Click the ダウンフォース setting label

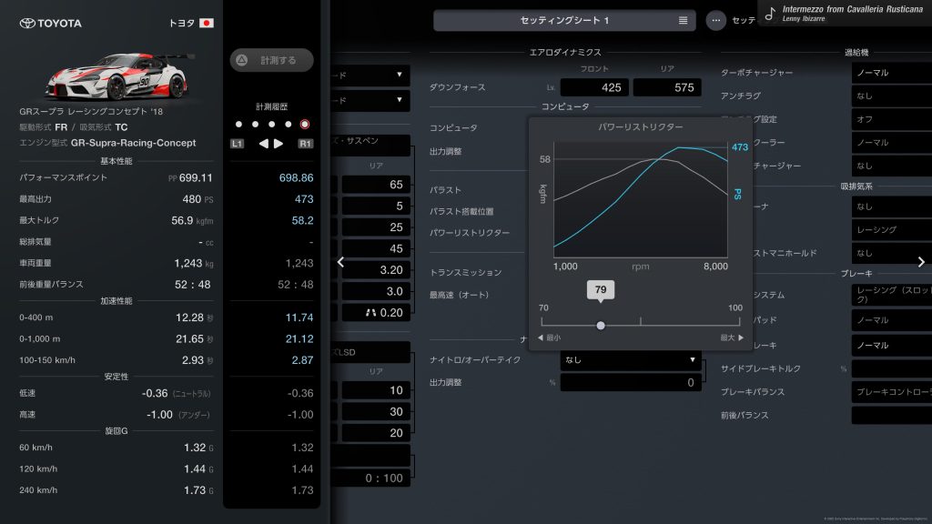coord(457,87)
